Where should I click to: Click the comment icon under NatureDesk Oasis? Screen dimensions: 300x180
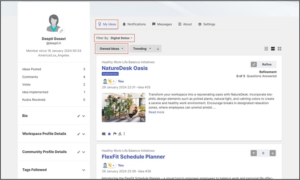(x=104, y=133)
